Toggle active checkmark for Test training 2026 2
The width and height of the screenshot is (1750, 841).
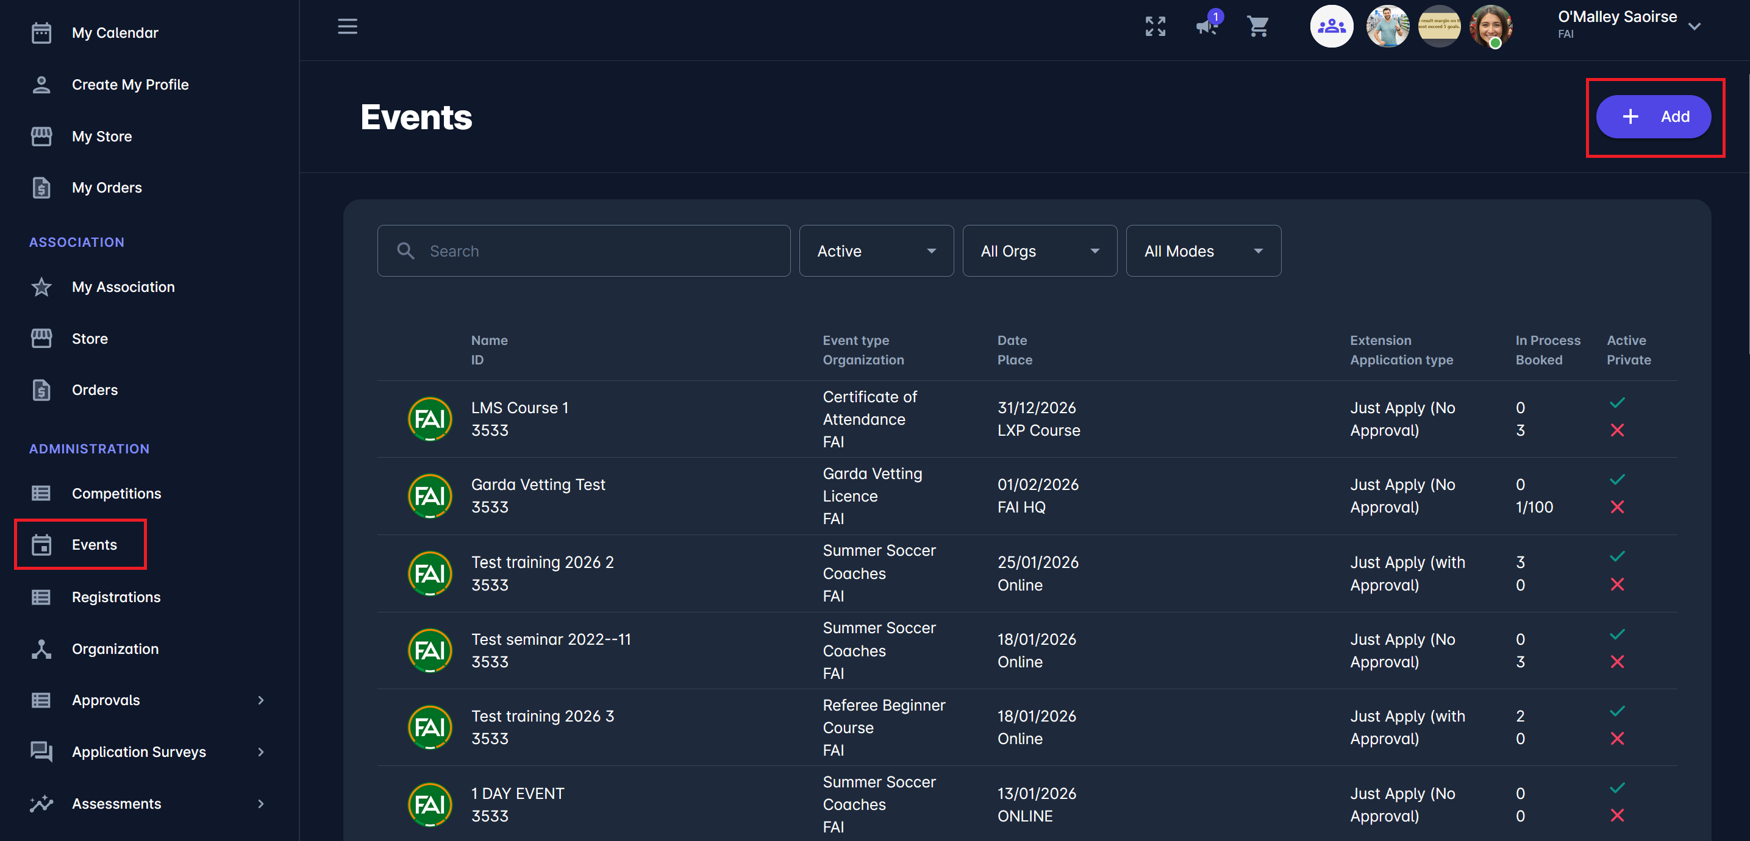coord(1617,556)
